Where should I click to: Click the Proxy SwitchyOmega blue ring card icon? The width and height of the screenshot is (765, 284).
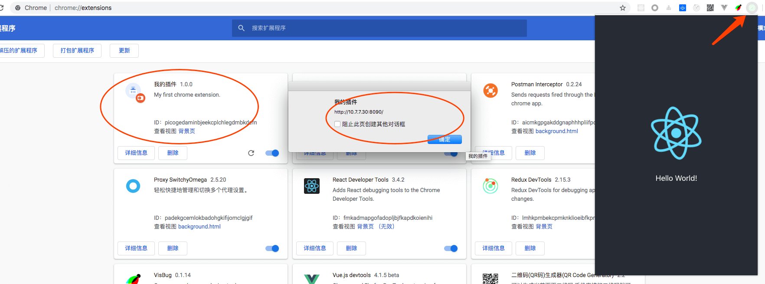click(133, 186)
